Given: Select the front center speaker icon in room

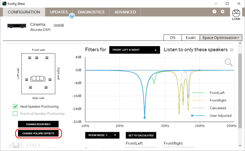Looking at the screenshot, I should point(37,58).
